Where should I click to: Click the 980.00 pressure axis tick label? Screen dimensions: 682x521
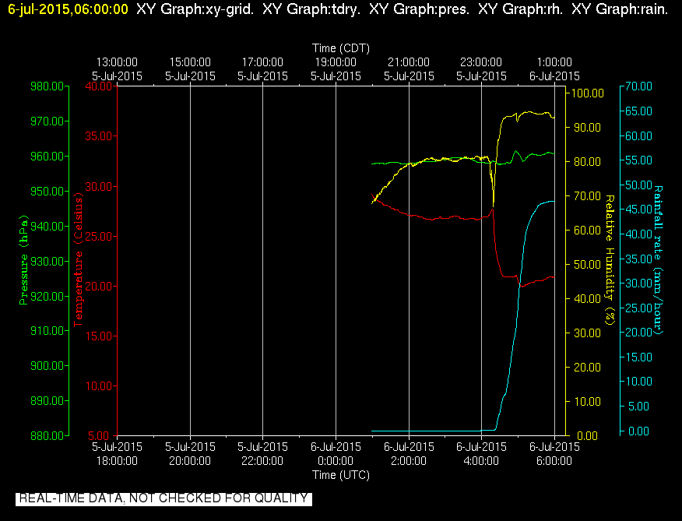click(47, 86)
